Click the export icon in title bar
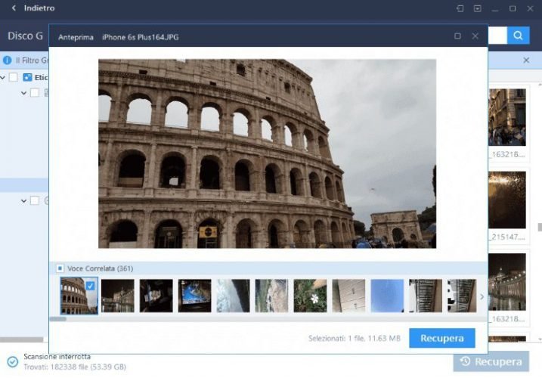This screenshot has height=378, width=542. point(459,8)
